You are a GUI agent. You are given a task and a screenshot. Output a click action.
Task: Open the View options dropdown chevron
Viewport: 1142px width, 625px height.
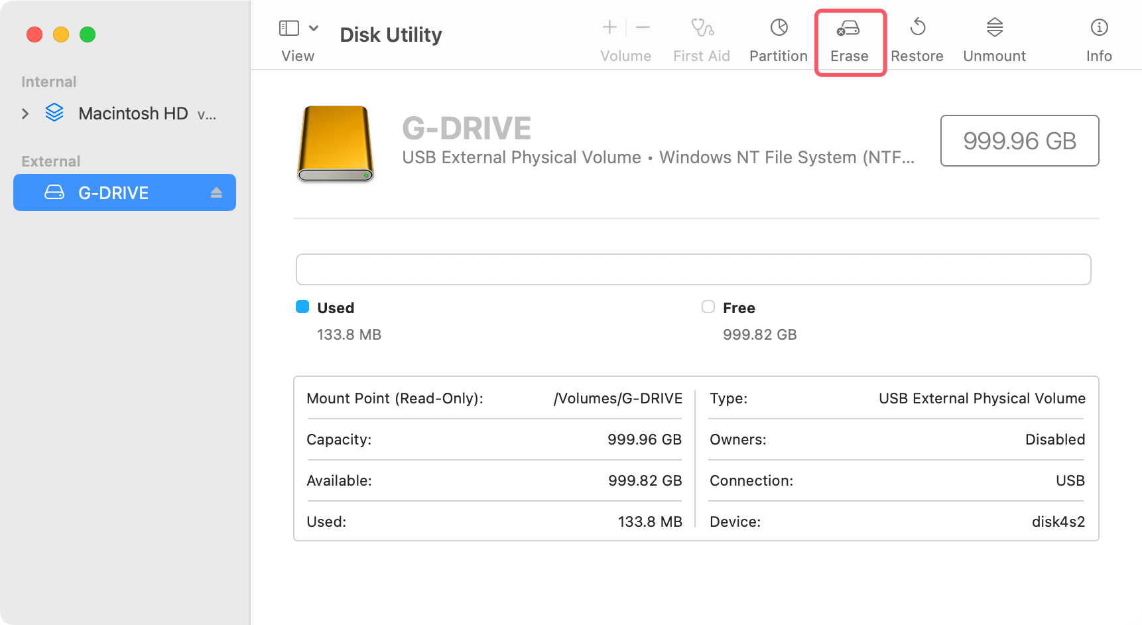tap(313, 28)
